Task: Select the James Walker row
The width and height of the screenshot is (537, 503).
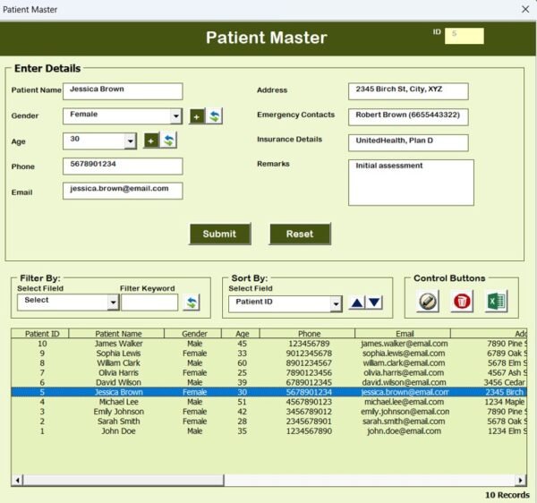Action: (268, 344)
